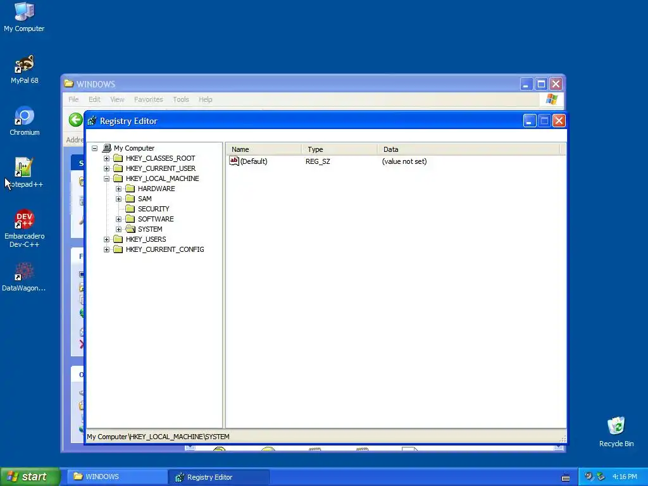Click the HKEY_CURRENT_USER folder icon
The width and height of the screenshot is (648, 486).
pos(118,168)
